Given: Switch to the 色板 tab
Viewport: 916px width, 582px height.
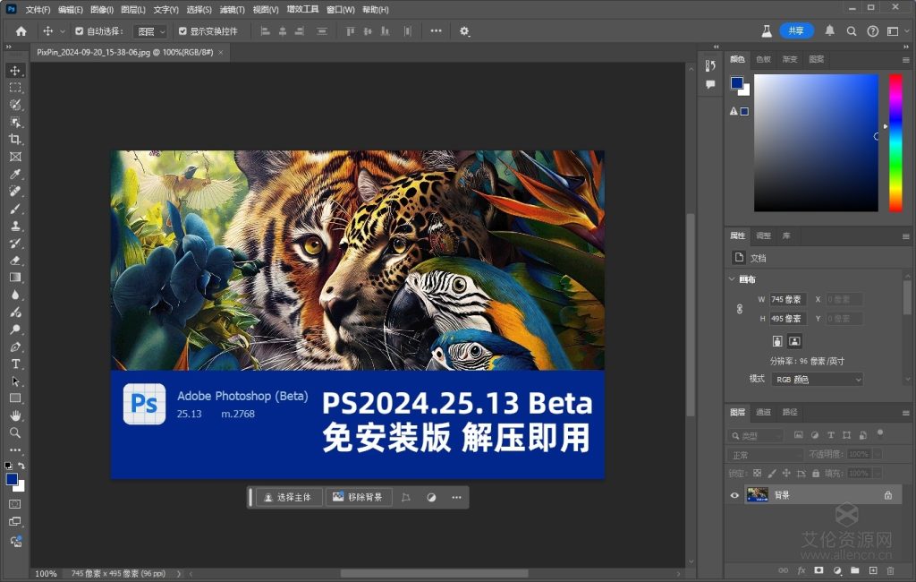Looking at the screenshot, I should point(764,59).
